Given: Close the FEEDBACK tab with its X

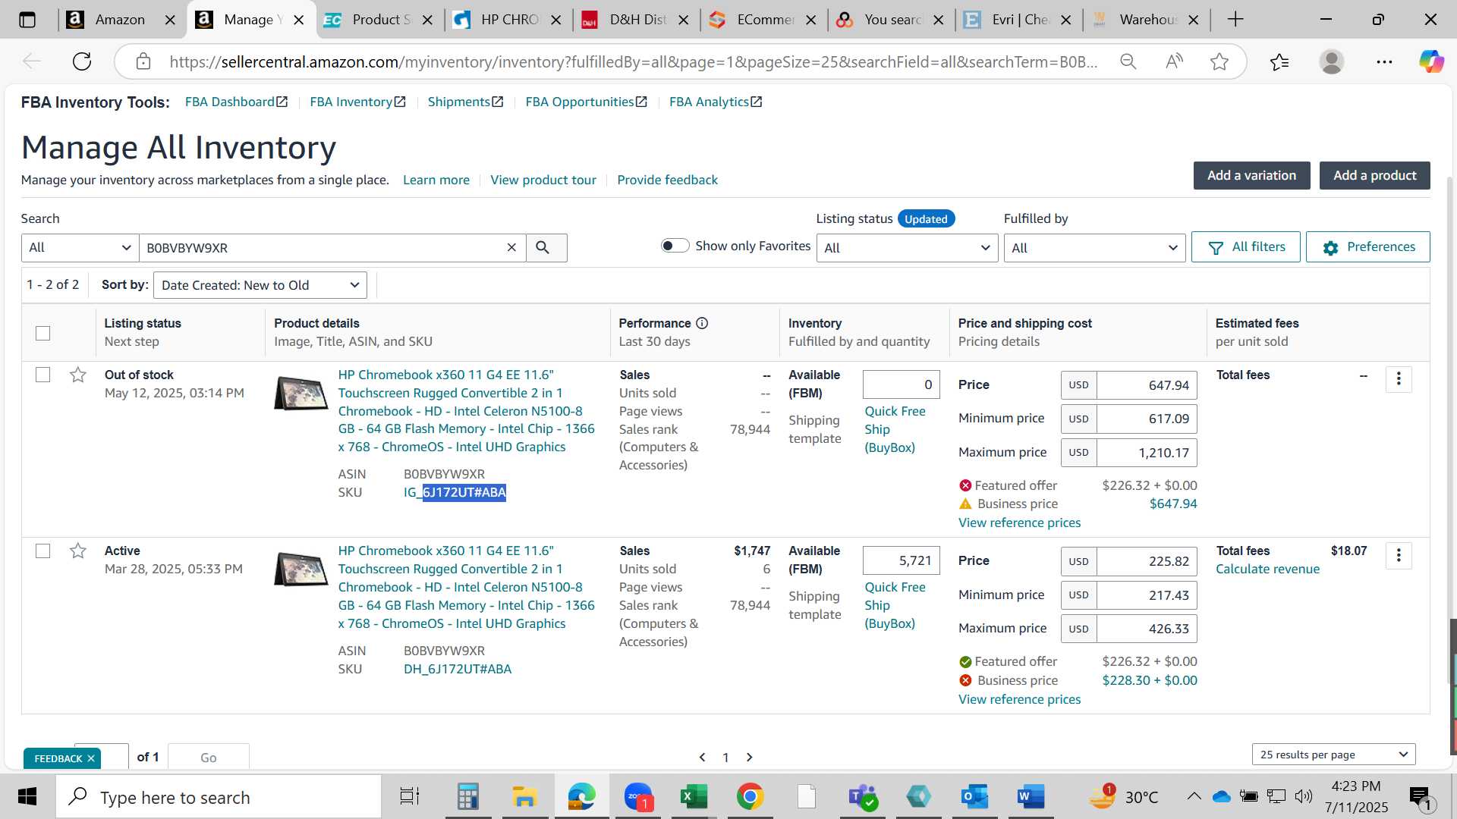Looking at the screenshot, I should click(x=91, y=758).
